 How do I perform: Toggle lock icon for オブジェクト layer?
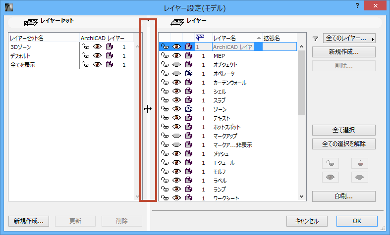[x=165, y=64]
